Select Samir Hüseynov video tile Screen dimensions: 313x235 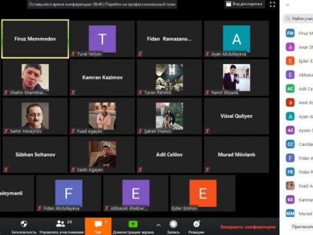point(35,116)
